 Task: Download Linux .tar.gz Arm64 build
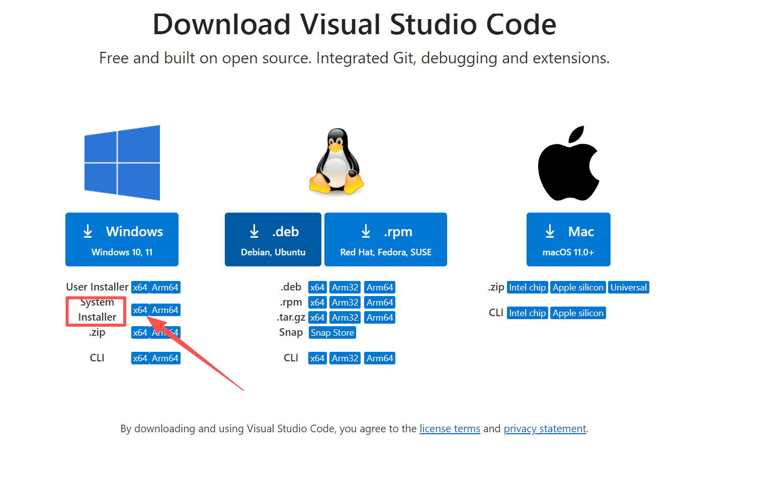(380, 318)
